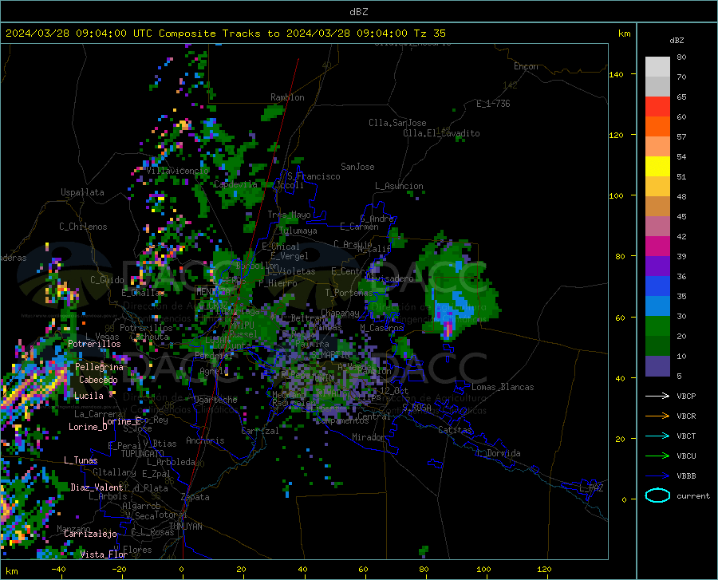The width and height of the screenshot is (718, 580).
Task: Click the 'Catitas' map label
Action: click(x=455, y=430)
